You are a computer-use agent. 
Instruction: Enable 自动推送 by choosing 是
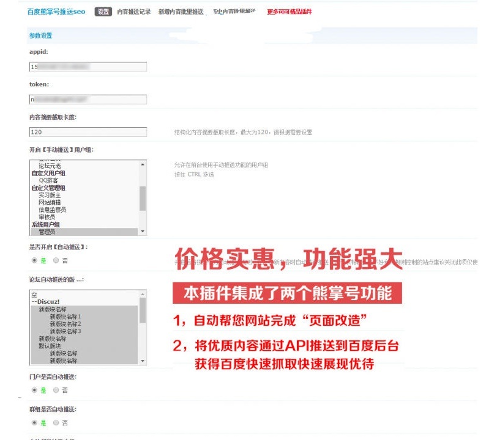34,260
